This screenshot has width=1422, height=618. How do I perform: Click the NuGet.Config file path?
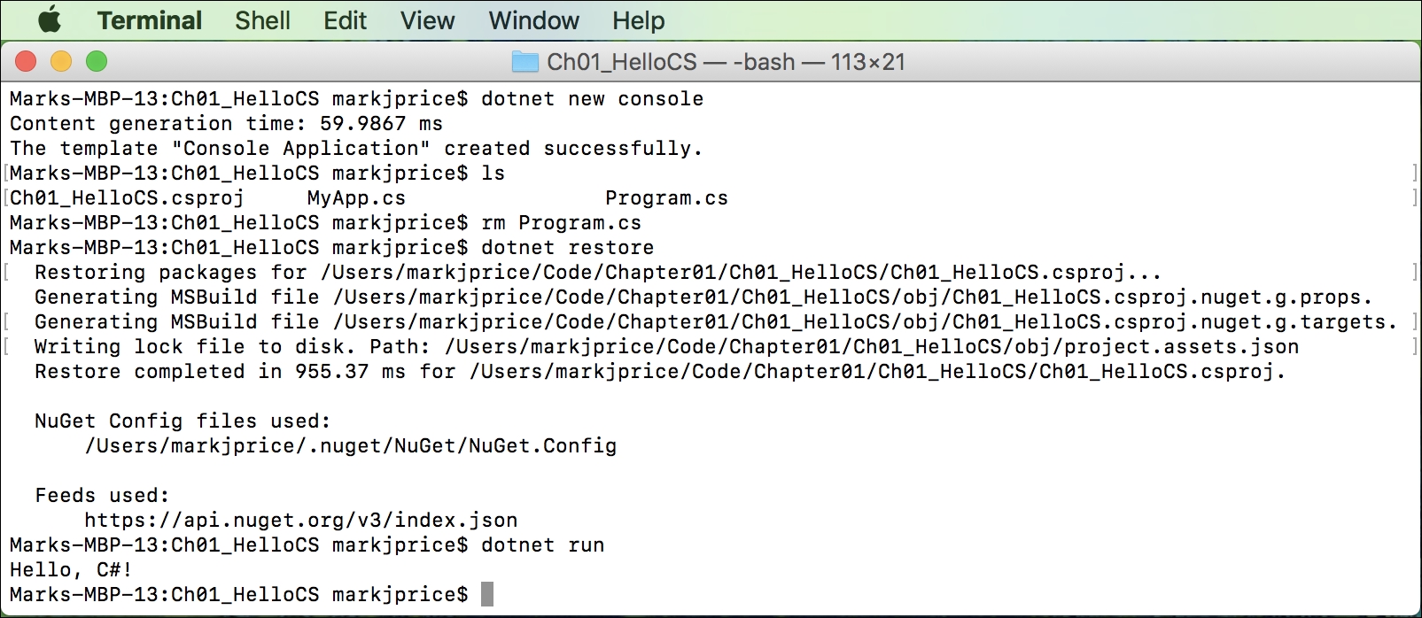351,446
